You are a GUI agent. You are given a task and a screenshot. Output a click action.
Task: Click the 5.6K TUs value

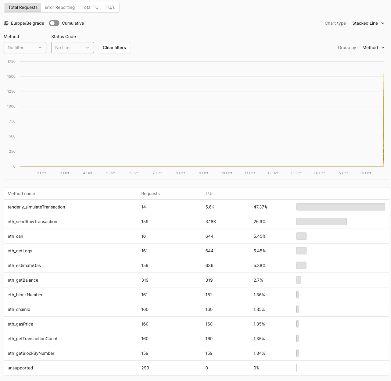(210, 207)
